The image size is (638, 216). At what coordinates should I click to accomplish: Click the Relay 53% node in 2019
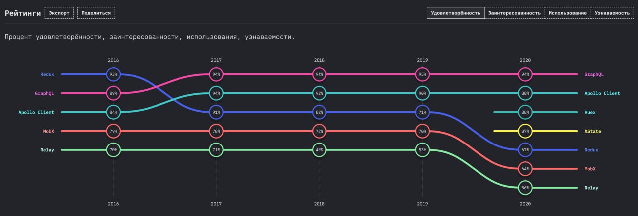pos(422,150)
